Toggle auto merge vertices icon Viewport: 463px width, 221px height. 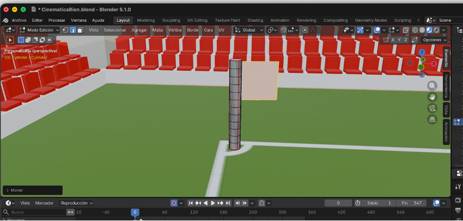415,40
